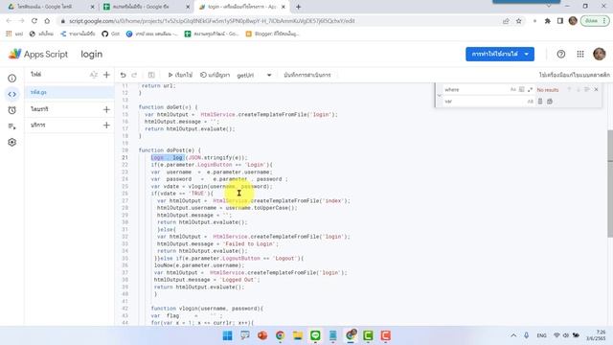613x345 pixels.
Task: Add a service with plus icon
Action: pos(106,126)
